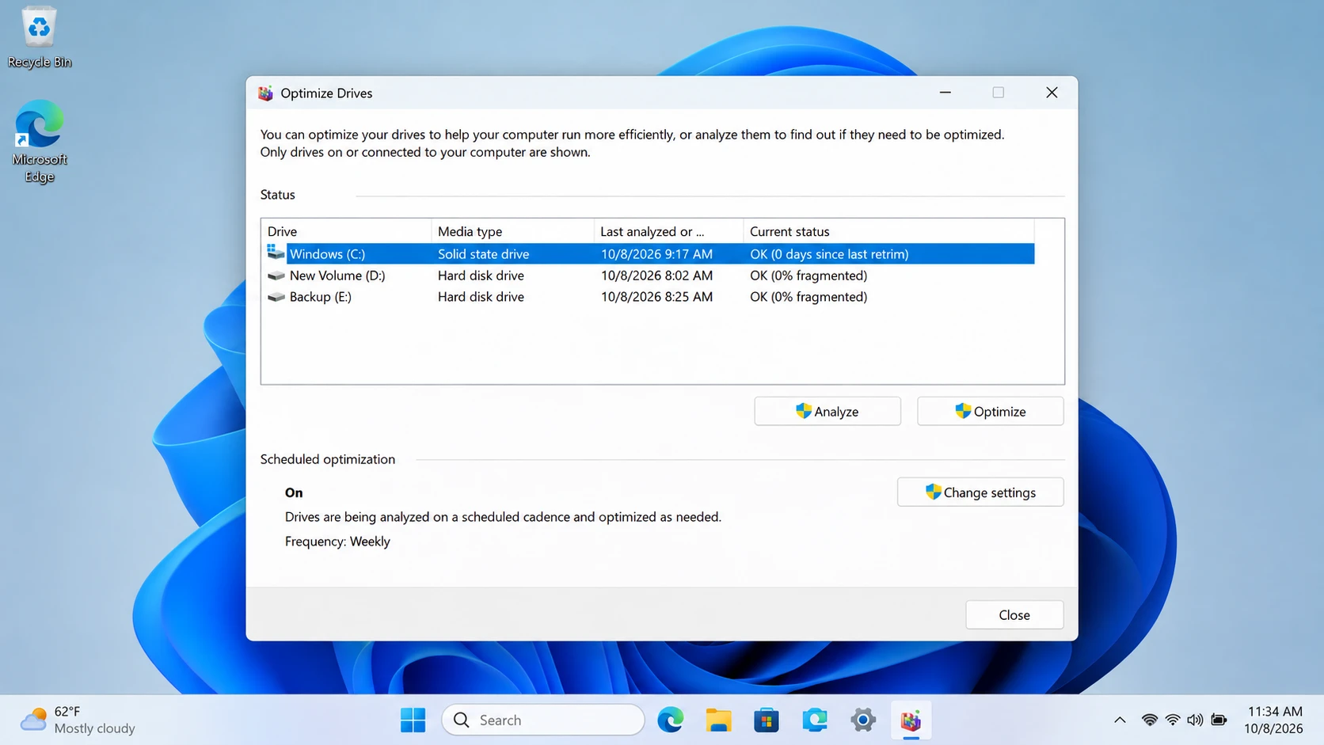This screenshot has width=1324, height=745.
Task: Open the clock showing 11:34 AM
Action: (1273, 720)
